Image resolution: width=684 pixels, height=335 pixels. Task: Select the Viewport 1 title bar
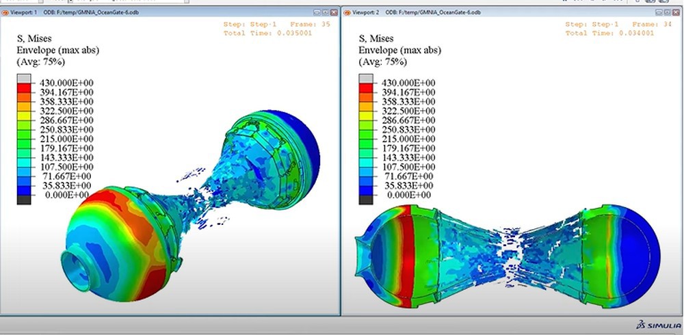click(x=171, y=13)
